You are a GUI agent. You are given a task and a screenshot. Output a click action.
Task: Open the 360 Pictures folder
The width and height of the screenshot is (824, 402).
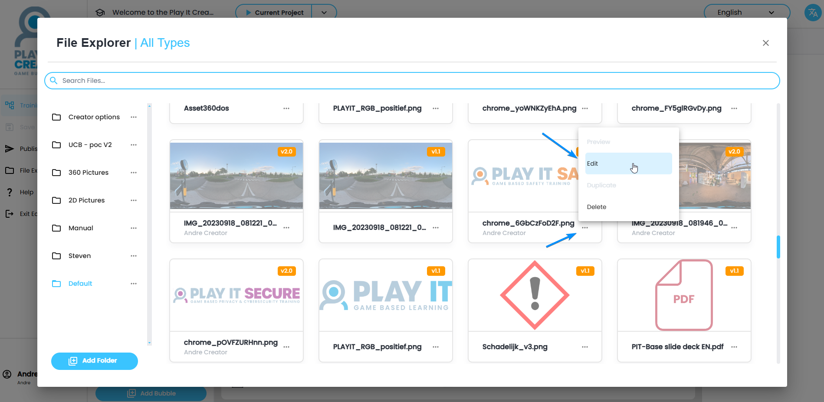pyautogui.click(x=89, y=173)
